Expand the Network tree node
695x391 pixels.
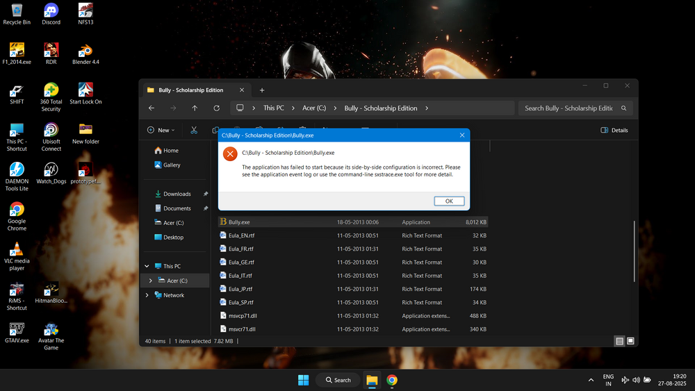(x=147, y=295)
